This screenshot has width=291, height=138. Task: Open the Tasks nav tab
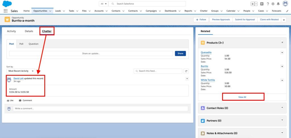(x=71, y=11)
